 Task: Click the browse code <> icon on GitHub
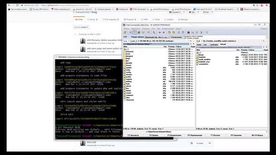click(x=210, y=143)
